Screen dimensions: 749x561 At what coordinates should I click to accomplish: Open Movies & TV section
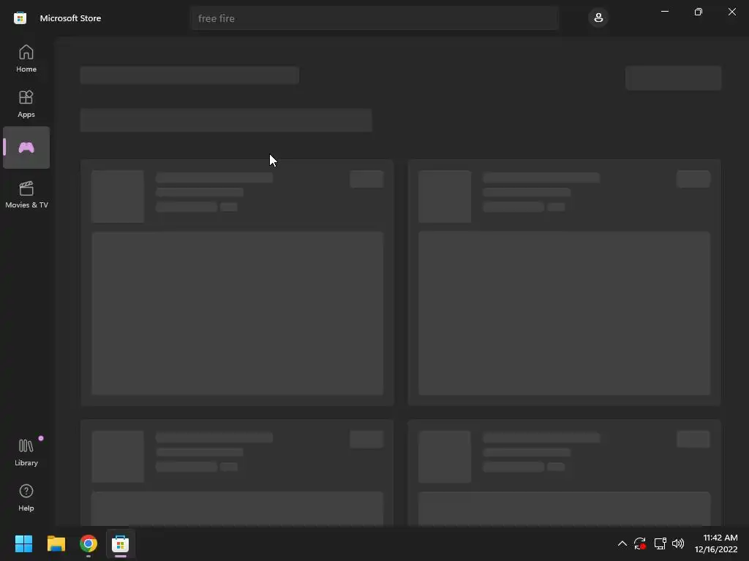[x=26, y=194]
